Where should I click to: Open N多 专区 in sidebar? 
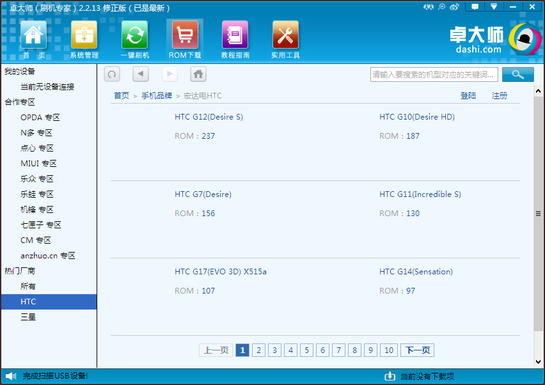coord(49,133)
